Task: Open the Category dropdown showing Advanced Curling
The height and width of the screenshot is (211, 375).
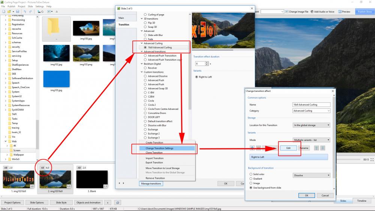Action: tap(311, 111)
